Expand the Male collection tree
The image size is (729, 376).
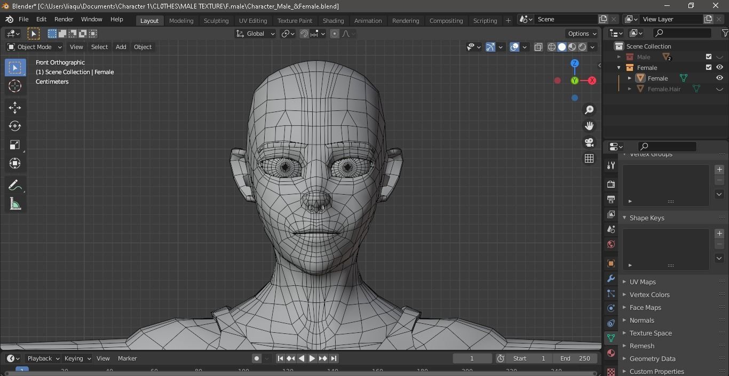click(619, 57)
